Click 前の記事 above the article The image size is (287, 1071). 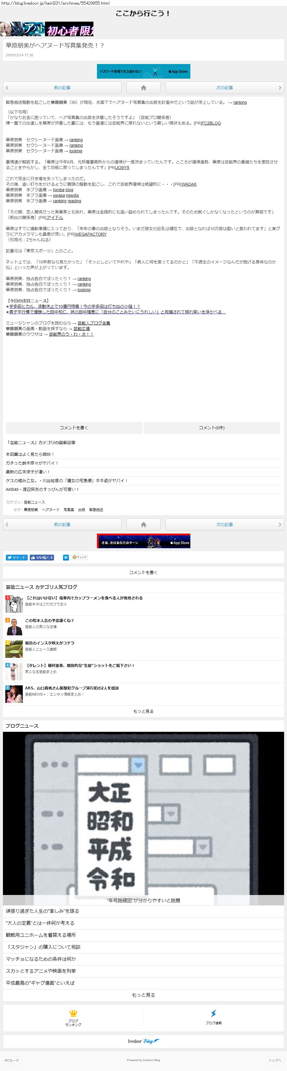tap(62, 88)
